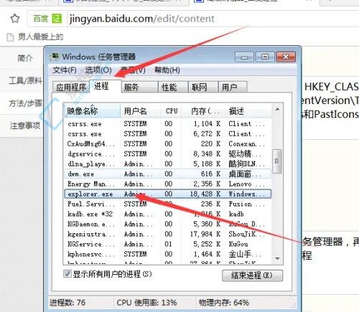This screenshot has height=312, width=359.
Task: Switch to the 服务 tab
Action: tap(139, 88)
